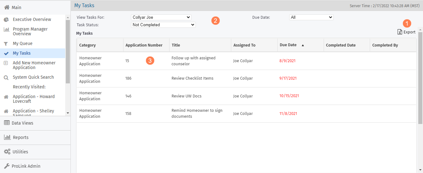Click the Export Excel icon
The height and width of the screenshot is (173, 423).
399,32
